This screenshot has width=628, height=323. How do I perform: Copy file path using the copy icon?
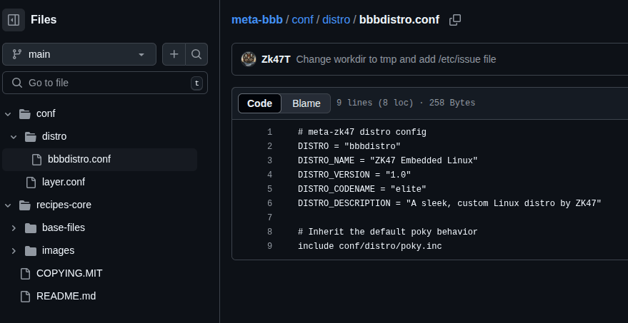tap(454, 20)
